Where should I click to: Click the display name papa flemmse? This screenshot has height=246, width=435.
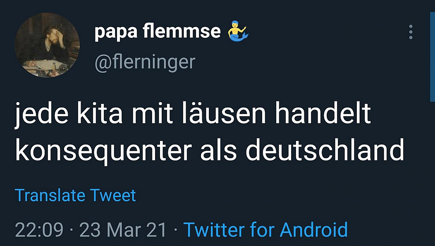(158, 31)
